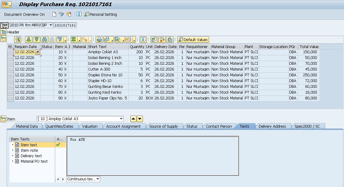Collapse the Header section toggle
The width and height of the screenshot is (344, 187).
pos(3,32)
